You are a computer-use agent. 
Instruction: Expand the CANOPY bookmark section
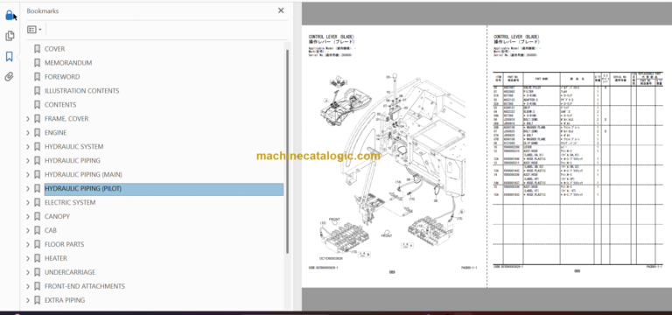(x=28, y=216)
